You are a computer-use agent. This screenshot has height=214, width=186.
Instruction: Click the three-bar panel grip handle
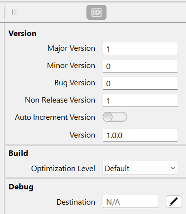pos(14,12)
